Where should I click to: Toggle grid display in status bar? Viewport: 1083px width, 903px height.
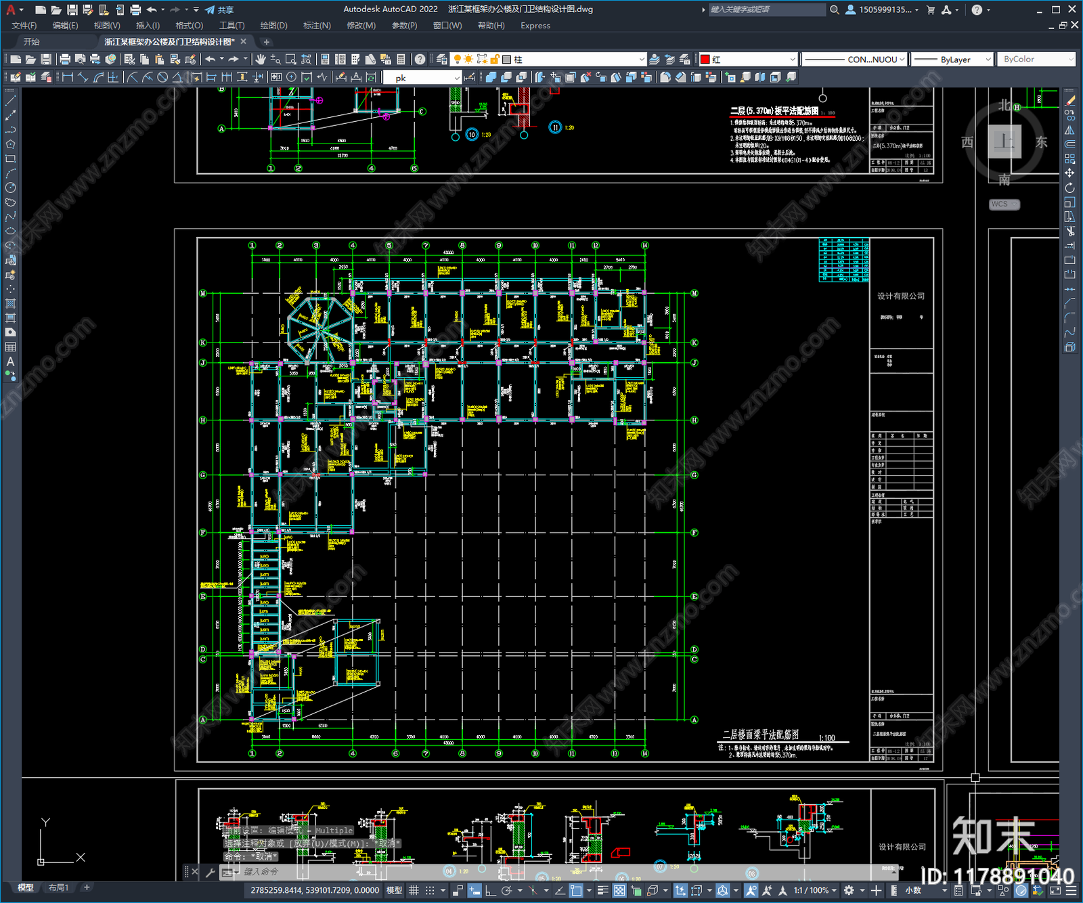pyautogui.click(x=414, y=890)
